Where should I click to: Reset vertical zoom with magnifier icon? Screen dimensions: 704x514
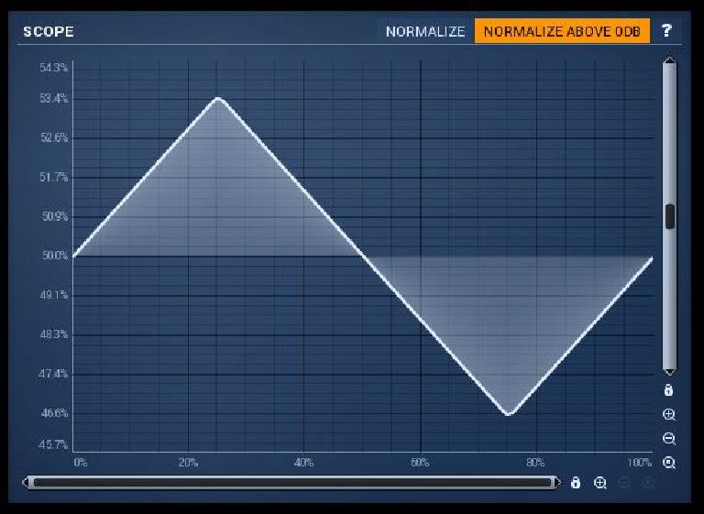pos(669,463)
